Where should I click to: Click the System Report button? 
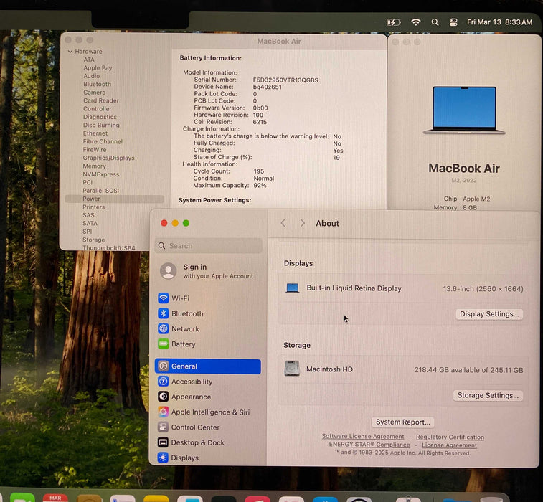[402, 422]
